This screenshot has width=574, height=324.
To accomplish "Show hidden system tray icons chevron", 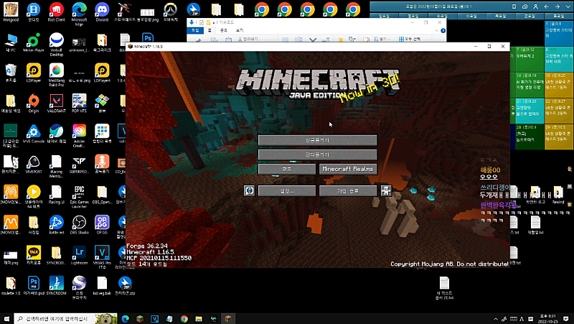I will pos(496,319).
